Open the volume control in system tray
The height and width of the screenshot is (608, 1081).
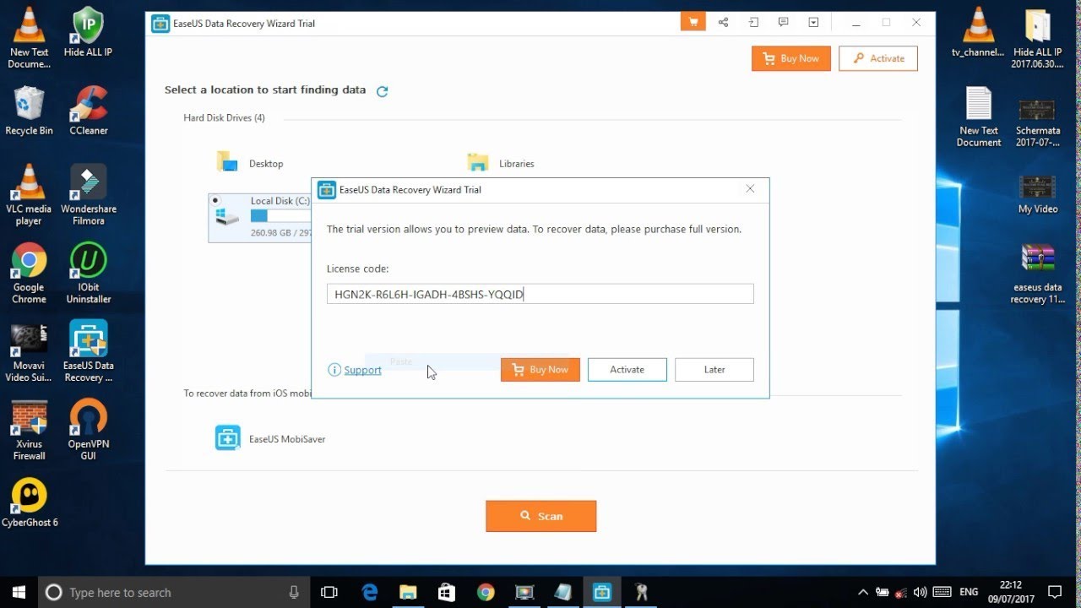[x=920, y=592]
